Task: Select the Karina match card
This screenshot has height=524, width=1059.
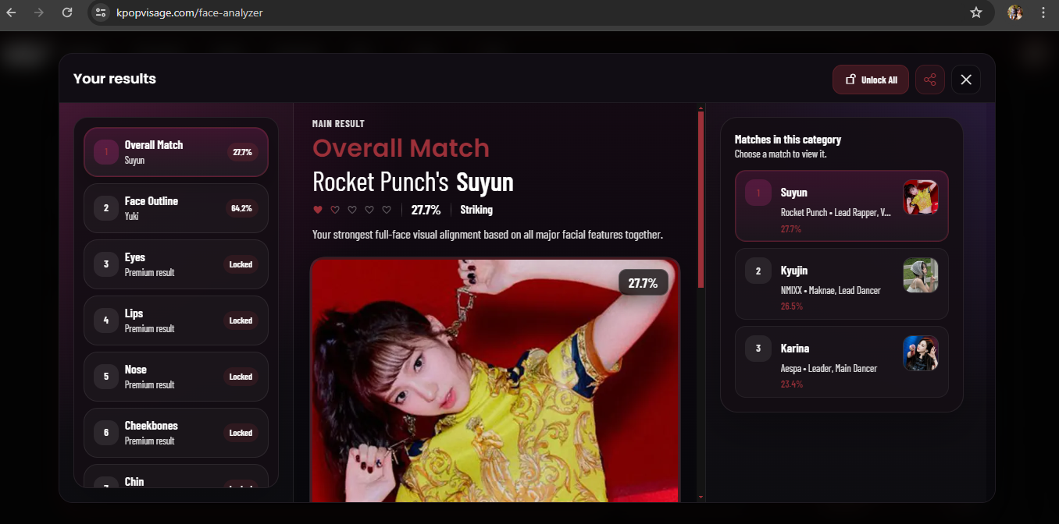Action: tap(842, 362)
